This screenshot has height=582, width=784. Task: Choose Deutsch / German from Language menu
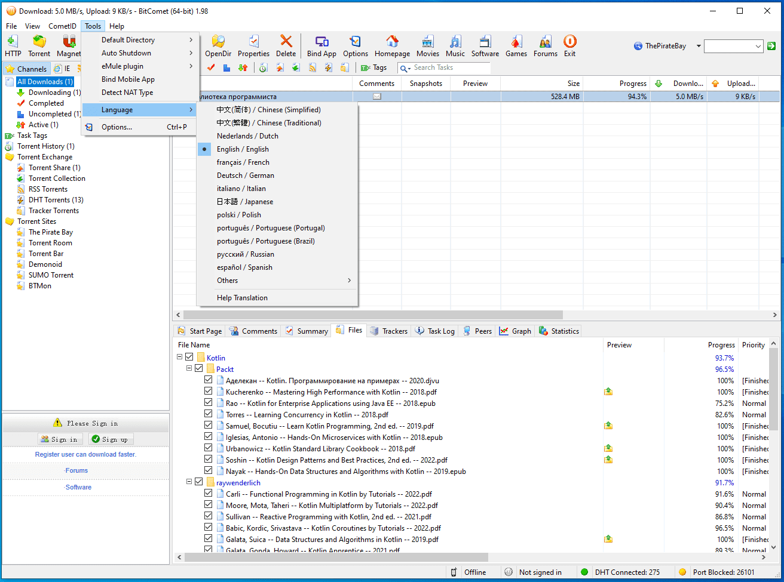coord(277,175)
